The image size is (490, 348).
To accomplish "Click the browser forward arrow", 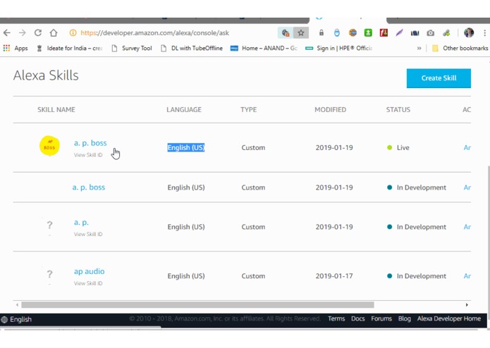I will pos(22,33).
